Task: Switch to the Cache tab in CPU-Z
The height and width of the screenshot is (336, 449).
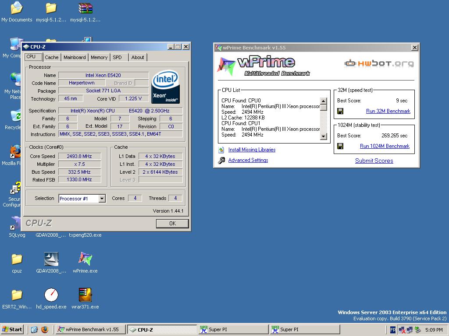Action: [52, 57]
